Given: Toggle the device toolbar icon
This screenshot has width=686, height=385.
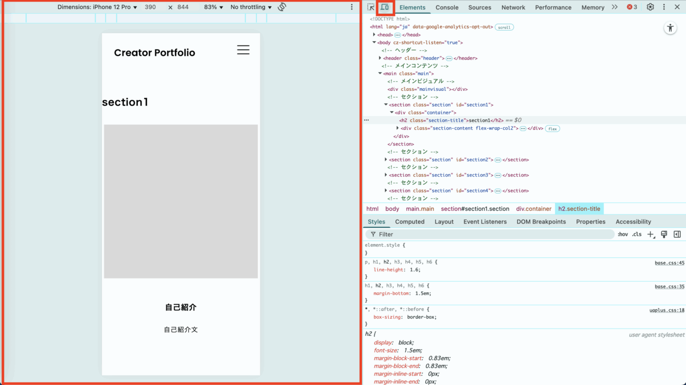Looking at the screenshot, I should (x=385, y=7).
